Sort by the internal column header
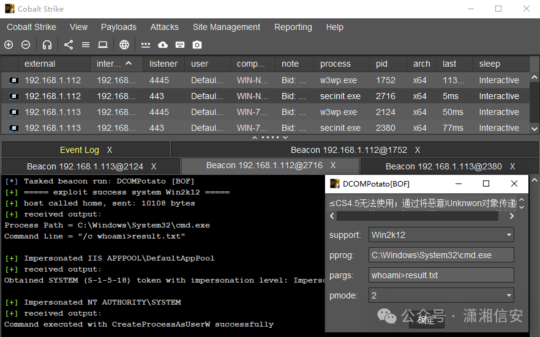Image resolution: width=540 pixels, height=337 pixels. pyautogui.click(x=116, y=64)
